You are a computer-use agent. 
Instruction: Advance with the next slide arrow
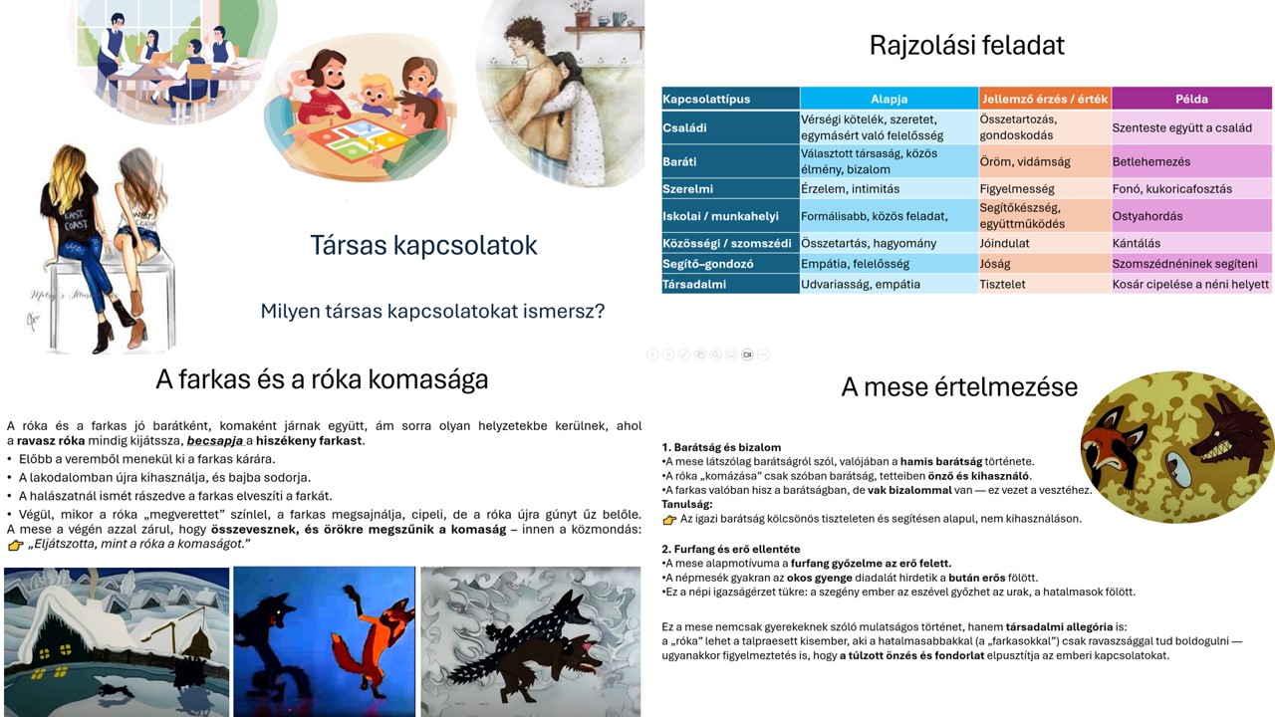click(x=668, y=355)
